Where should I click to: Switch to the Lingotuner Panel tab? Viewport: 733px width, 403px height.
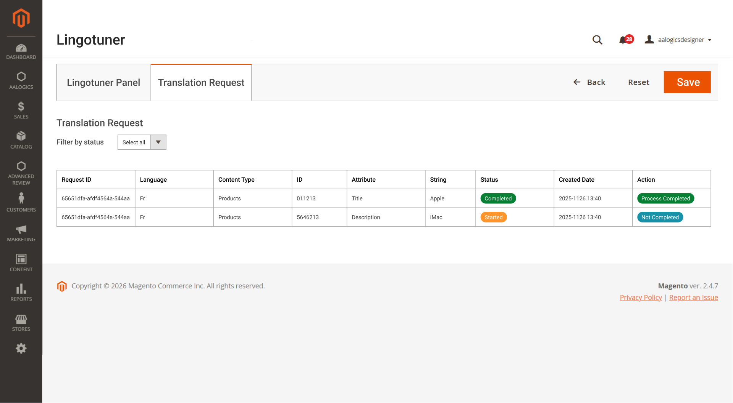[103, 82]
